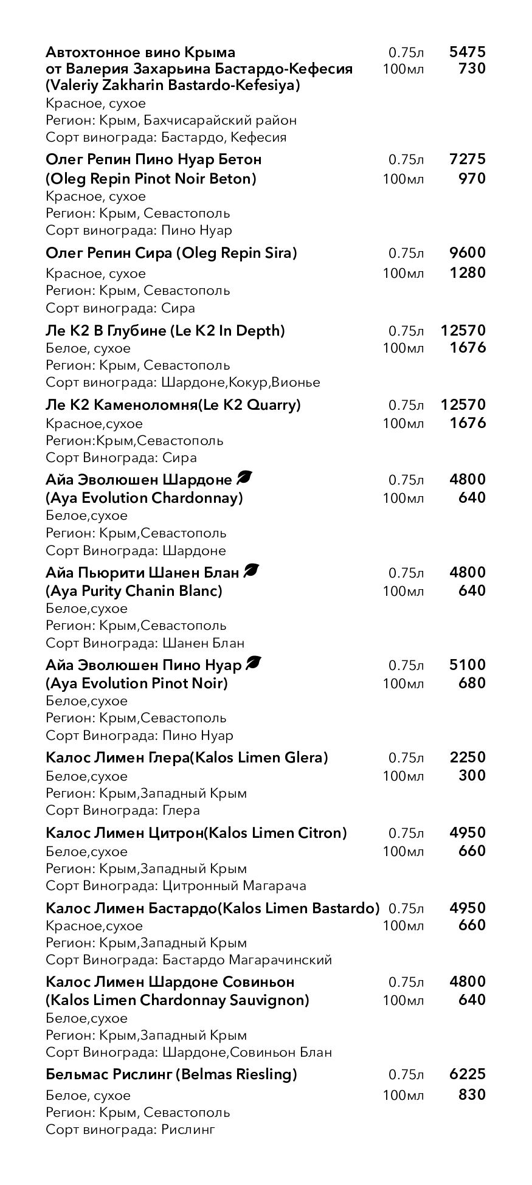Select the 6225 price for Belmas Riesling
This screenshot has width=532, height=1185.
(x=467, y=1074)
